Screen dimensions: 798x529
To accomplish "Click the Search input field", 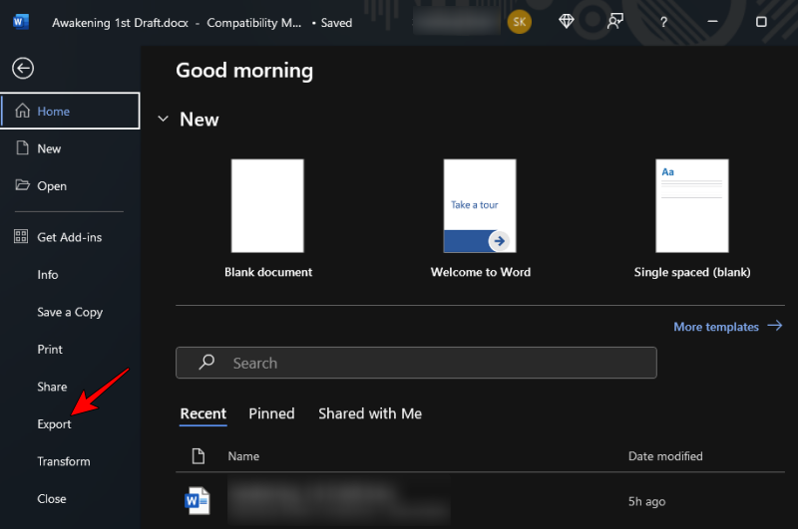I will pyautogui.click(x=416, y=363).
